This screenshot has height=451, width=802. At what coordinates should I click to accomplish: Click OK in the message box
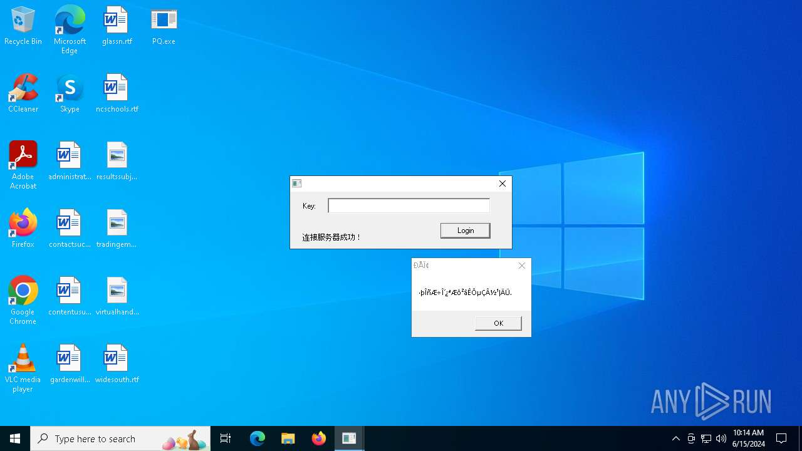click(498, 323)
